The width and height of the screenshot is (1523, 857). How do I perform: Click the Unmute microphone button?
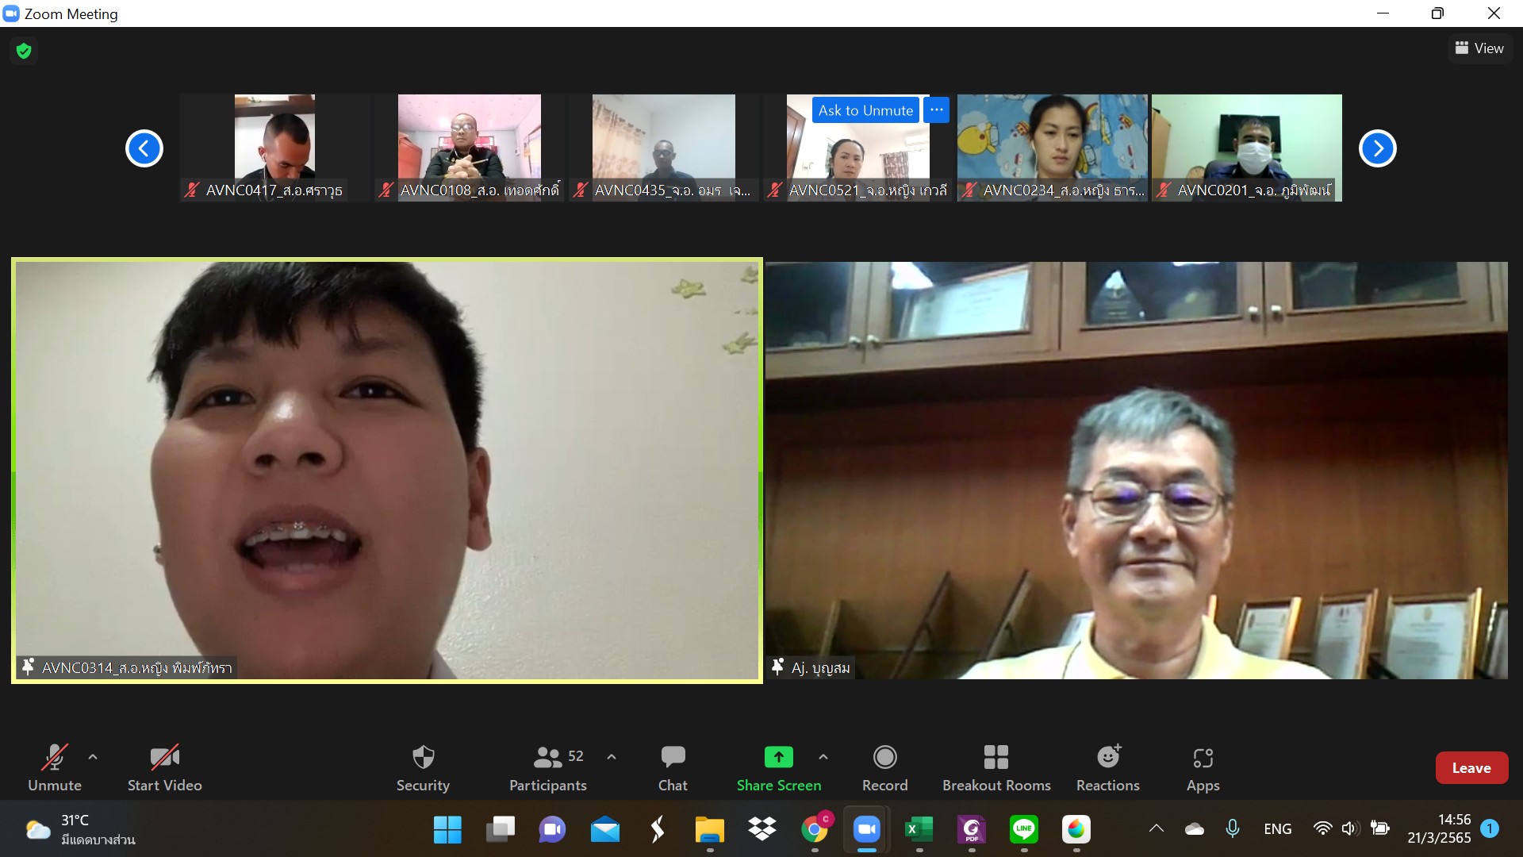55,767
